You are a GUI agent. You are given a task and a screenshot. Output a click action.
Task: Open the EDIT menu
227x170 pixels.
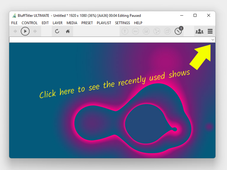coord(45,23)
